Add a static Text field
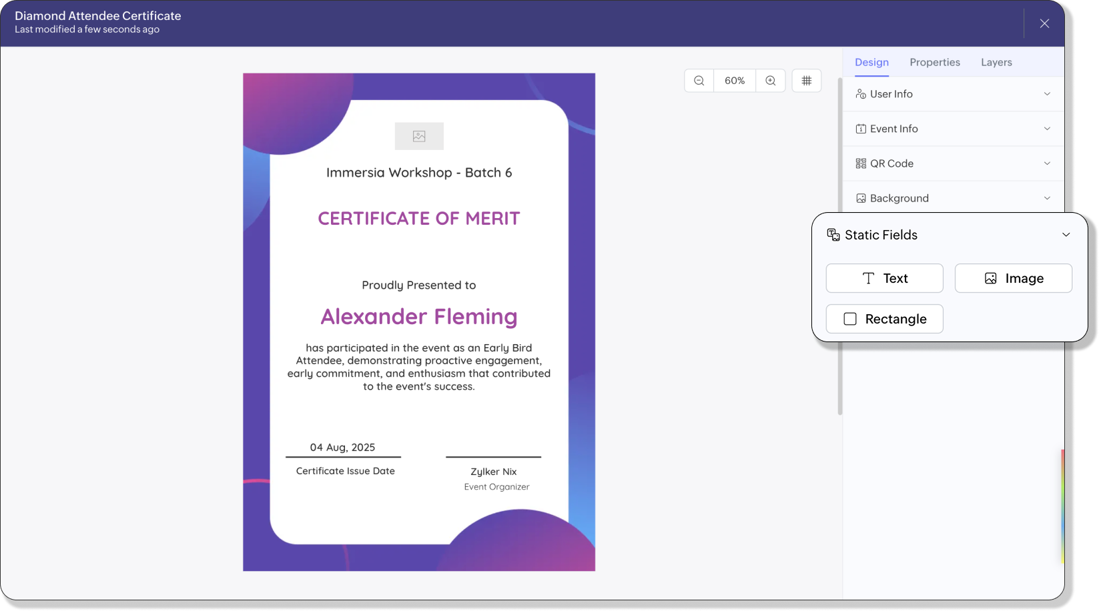The image size is (1099, 611). (884, 278)
